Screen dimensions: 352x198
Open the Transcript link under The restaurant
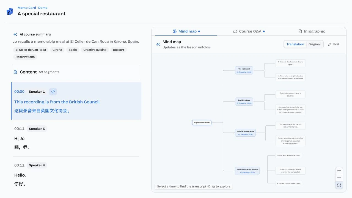tap(244, 72)
